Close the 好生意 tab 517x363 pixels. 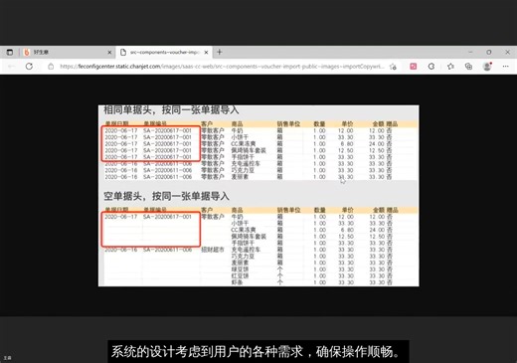[109, 52]
